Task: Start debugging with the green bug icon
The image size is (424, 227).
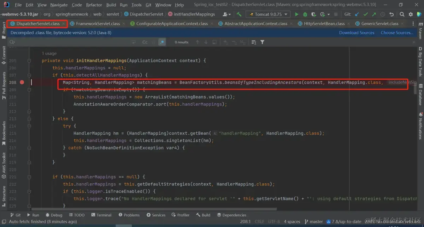Action: click(x=305, y=14)
